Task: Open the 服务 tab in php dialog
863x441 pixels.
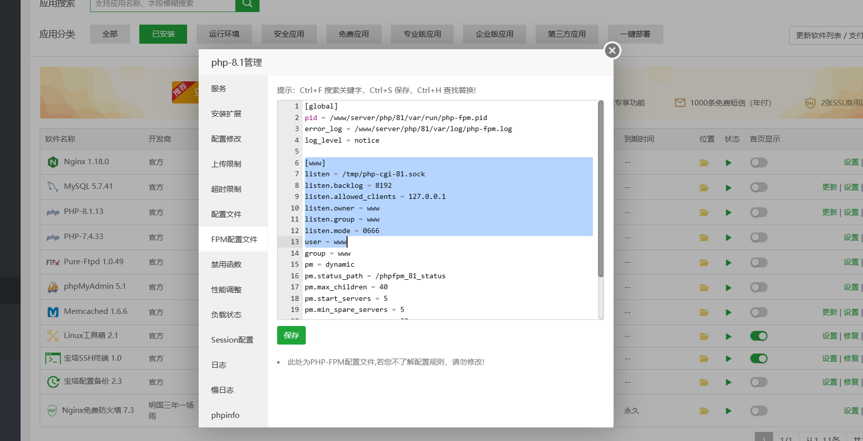Action: pyautogui.click(x=233, y=88)
